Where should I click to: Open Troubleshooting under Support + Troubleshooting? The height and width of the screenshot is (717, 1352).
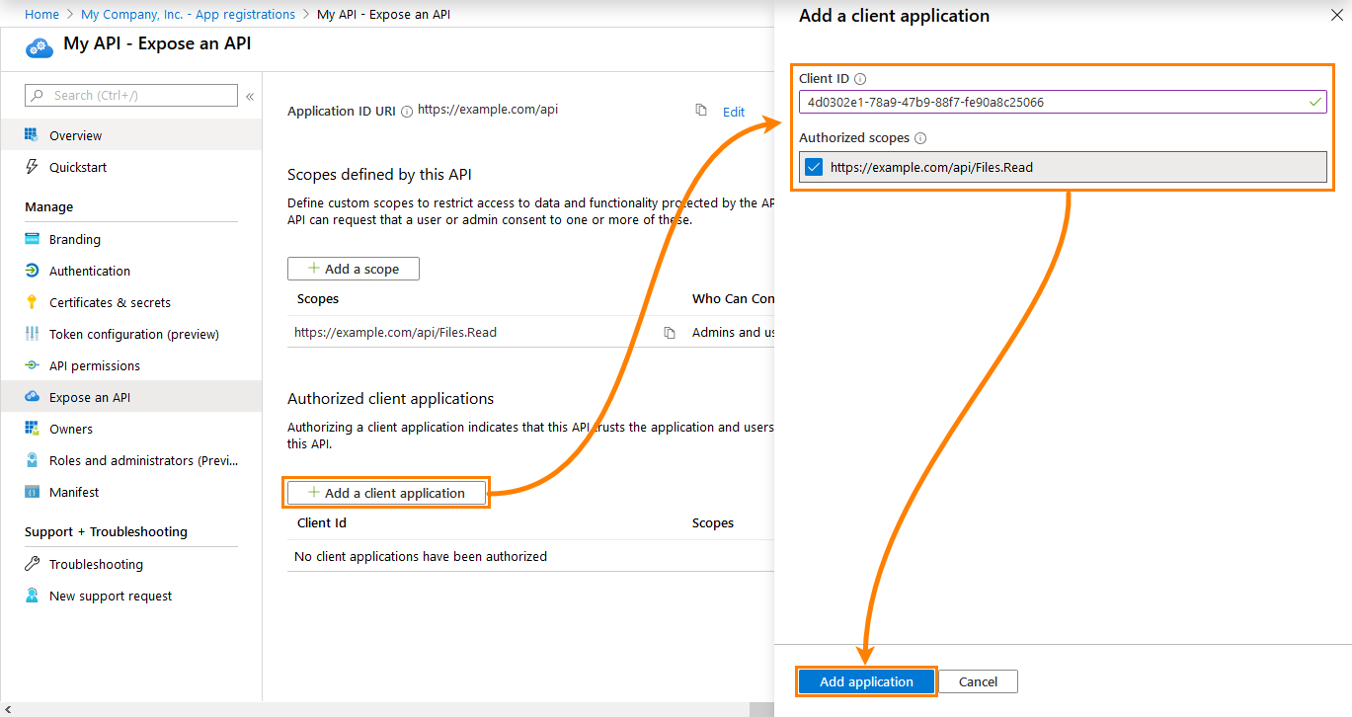(x=97, y=564)
